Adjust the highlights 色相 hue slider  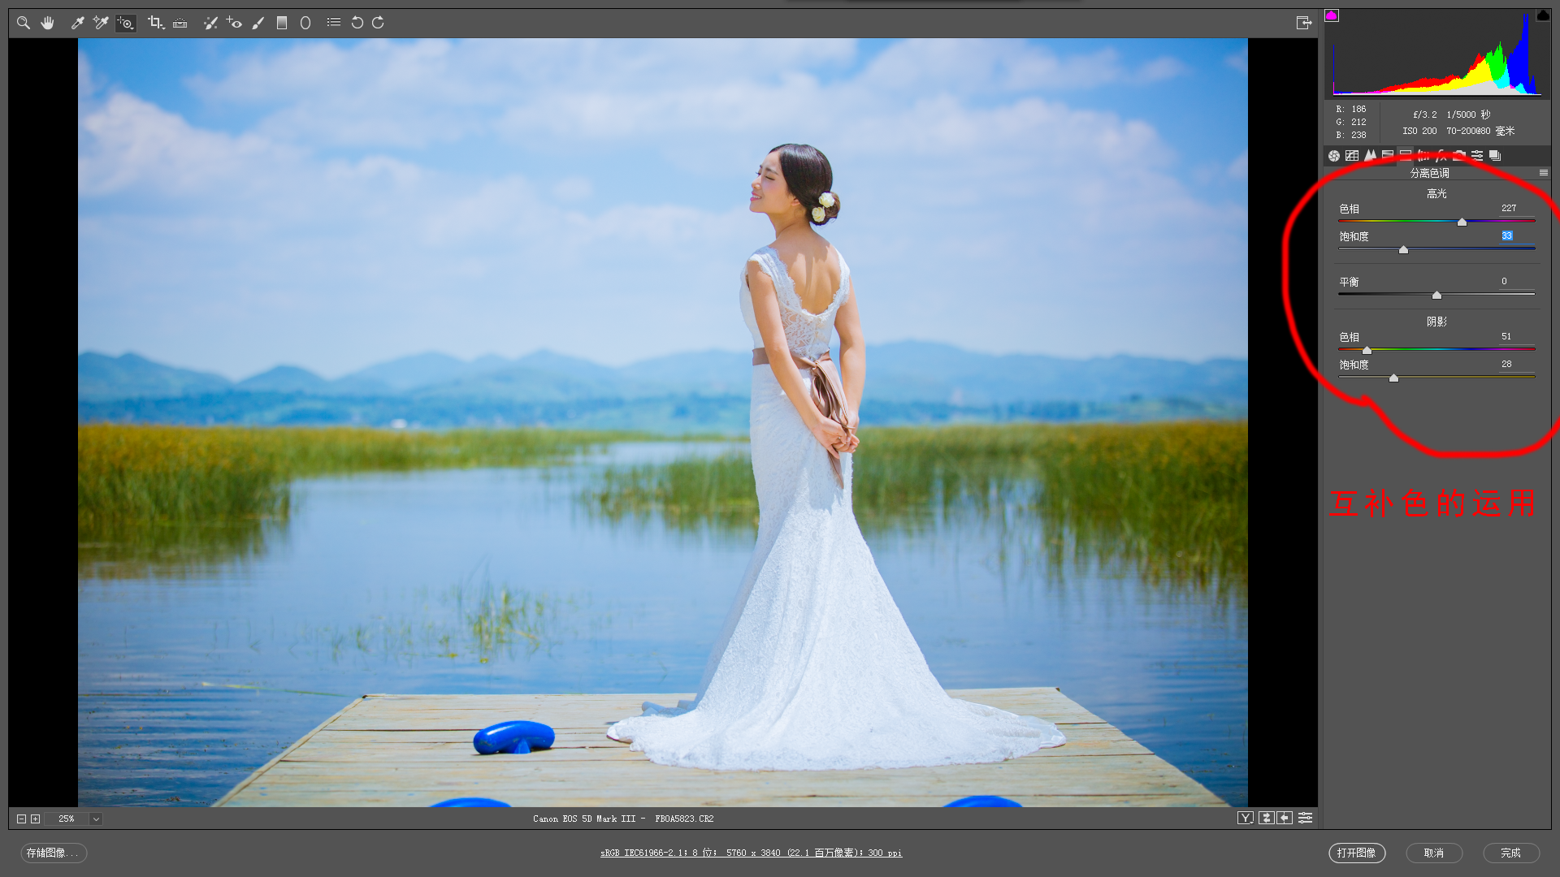pos(1462,222)
